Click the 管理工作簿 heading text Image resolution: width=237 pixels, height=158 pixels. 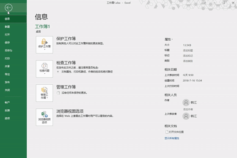tap(66, 87)
